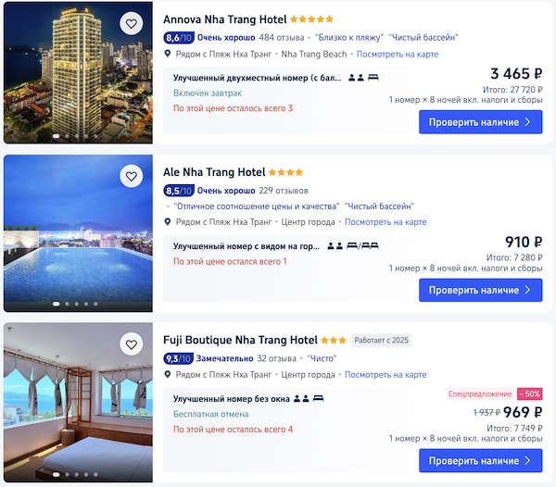The height and width of the screenshot is (487, 556).
Task: Open the Ale hotel pool photo
Action: (x=78, y=233)
